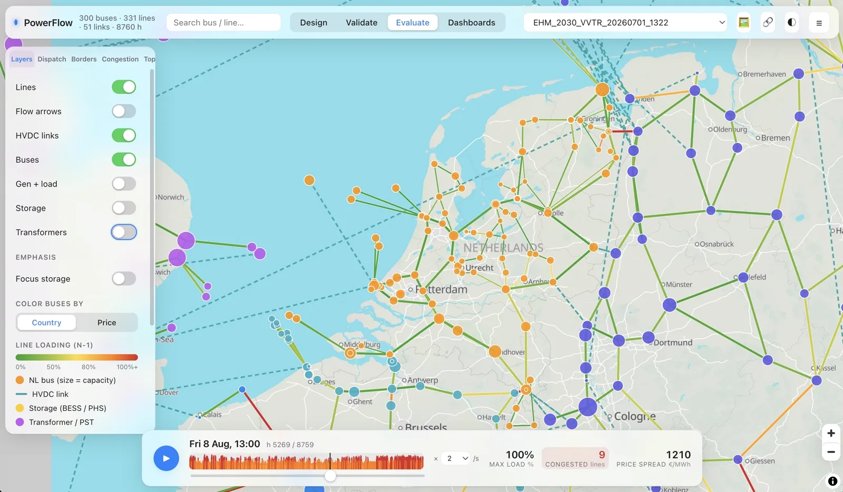Viewport: 843px width, 492px height.
Task: Open map info attribution icon
Action: tap(832, 481)
